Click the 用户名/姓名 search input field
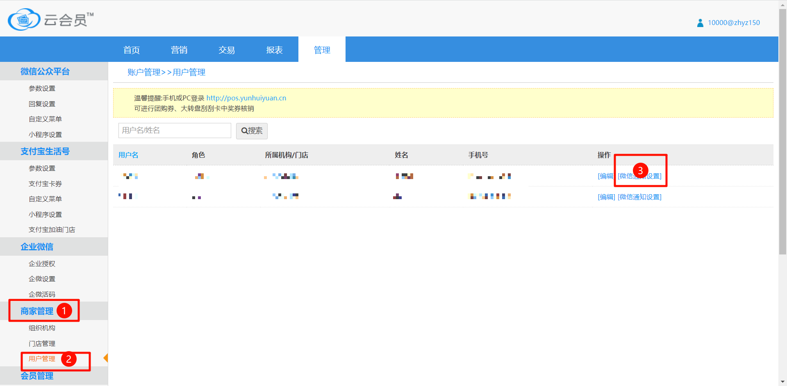787x386 pixels. pos(175,131)
